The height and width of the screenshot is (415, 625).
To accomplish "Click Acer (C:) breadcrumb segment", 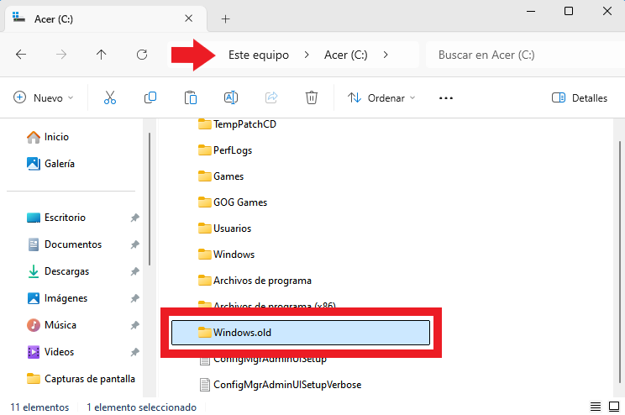I will point(346,55).
